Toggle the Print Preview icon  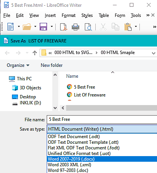tap(88, 27)
